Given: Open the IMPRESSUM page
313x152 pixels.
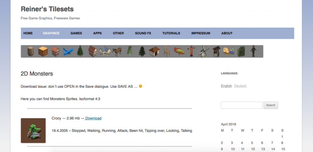Looking at the screenshot, I should point(201,33).
